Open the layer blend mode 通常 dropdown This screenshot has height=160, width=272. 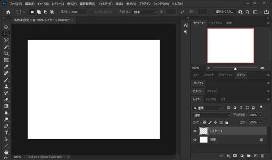212,115
